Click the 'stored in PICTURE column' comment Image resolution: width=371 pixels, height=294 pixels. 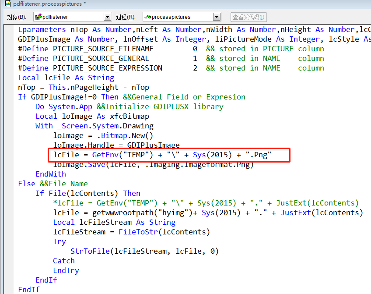pyautogui.click(x=265, y=49)
